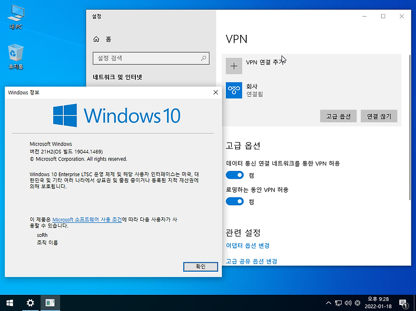
Task: Select the 회사 VPN connection icon
Action: pos(234,90)
